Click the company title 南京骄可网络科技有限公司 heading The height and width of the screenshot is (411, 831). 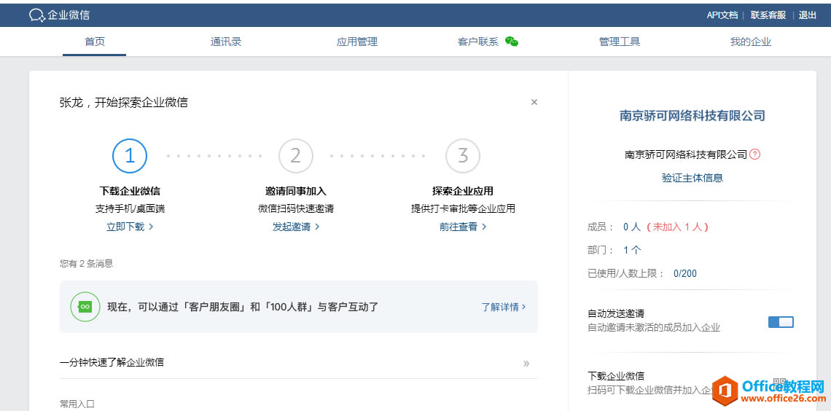(692, 115)
